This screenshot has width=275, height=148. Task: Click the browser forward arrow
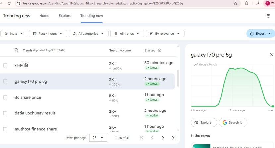point(1,3)
